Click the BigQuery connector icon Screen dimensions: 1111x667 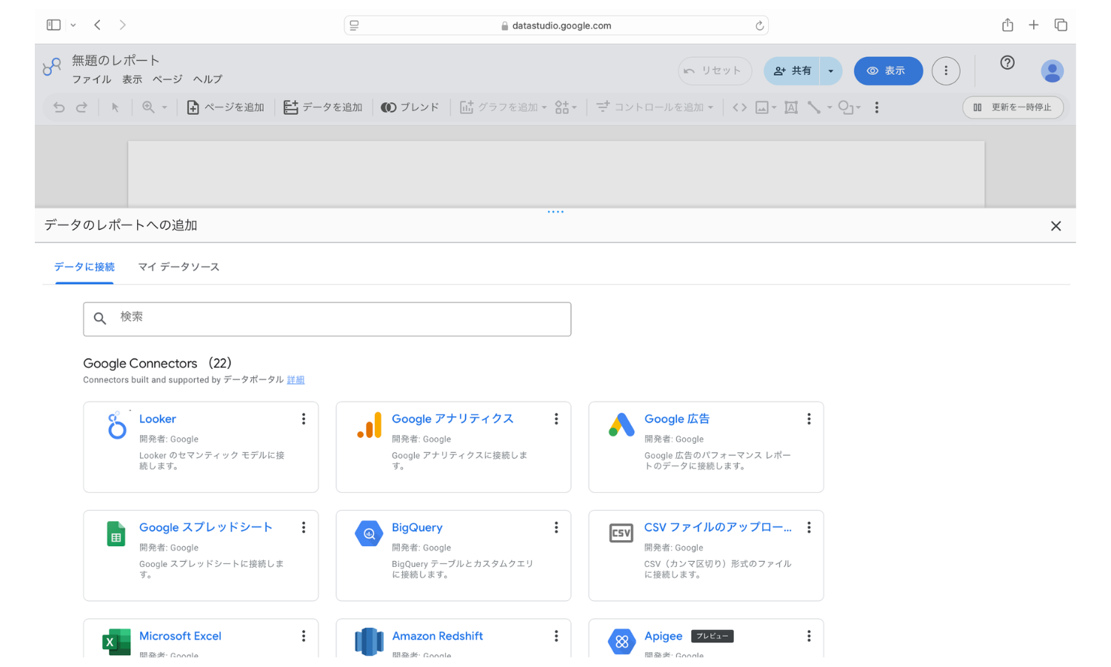tap(368, 534)
